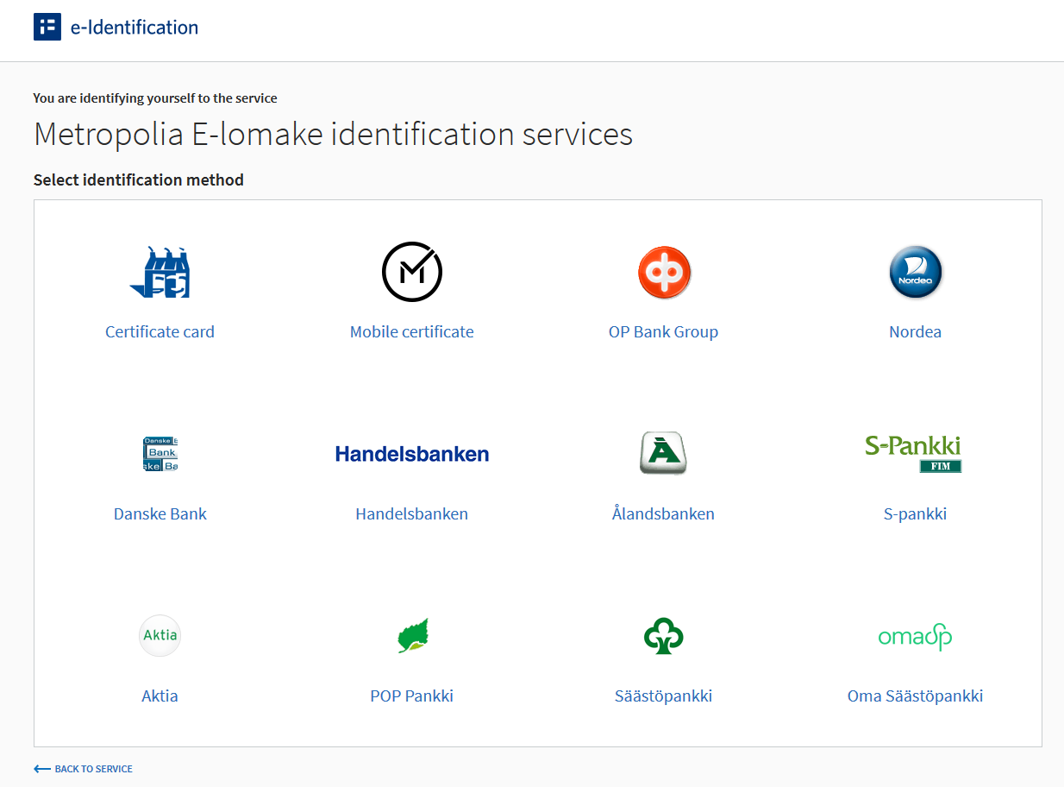This screenshot has height=787, width=1064.
Task: Follow the OP Bank Group link
Action: coord(664,332)
